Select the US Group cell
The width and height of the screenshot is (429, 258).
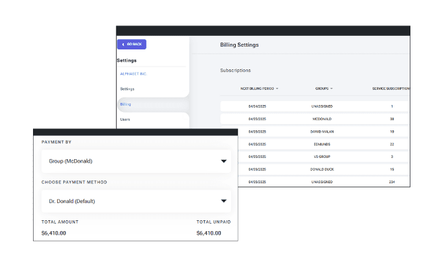point(322,156)
